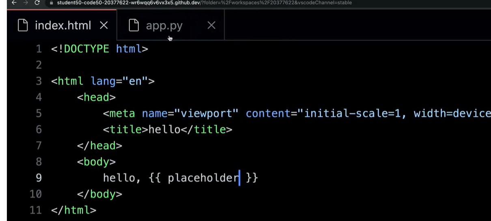Close the app.py tab
The image size is (491, 221).
click(x=211, y=26)
